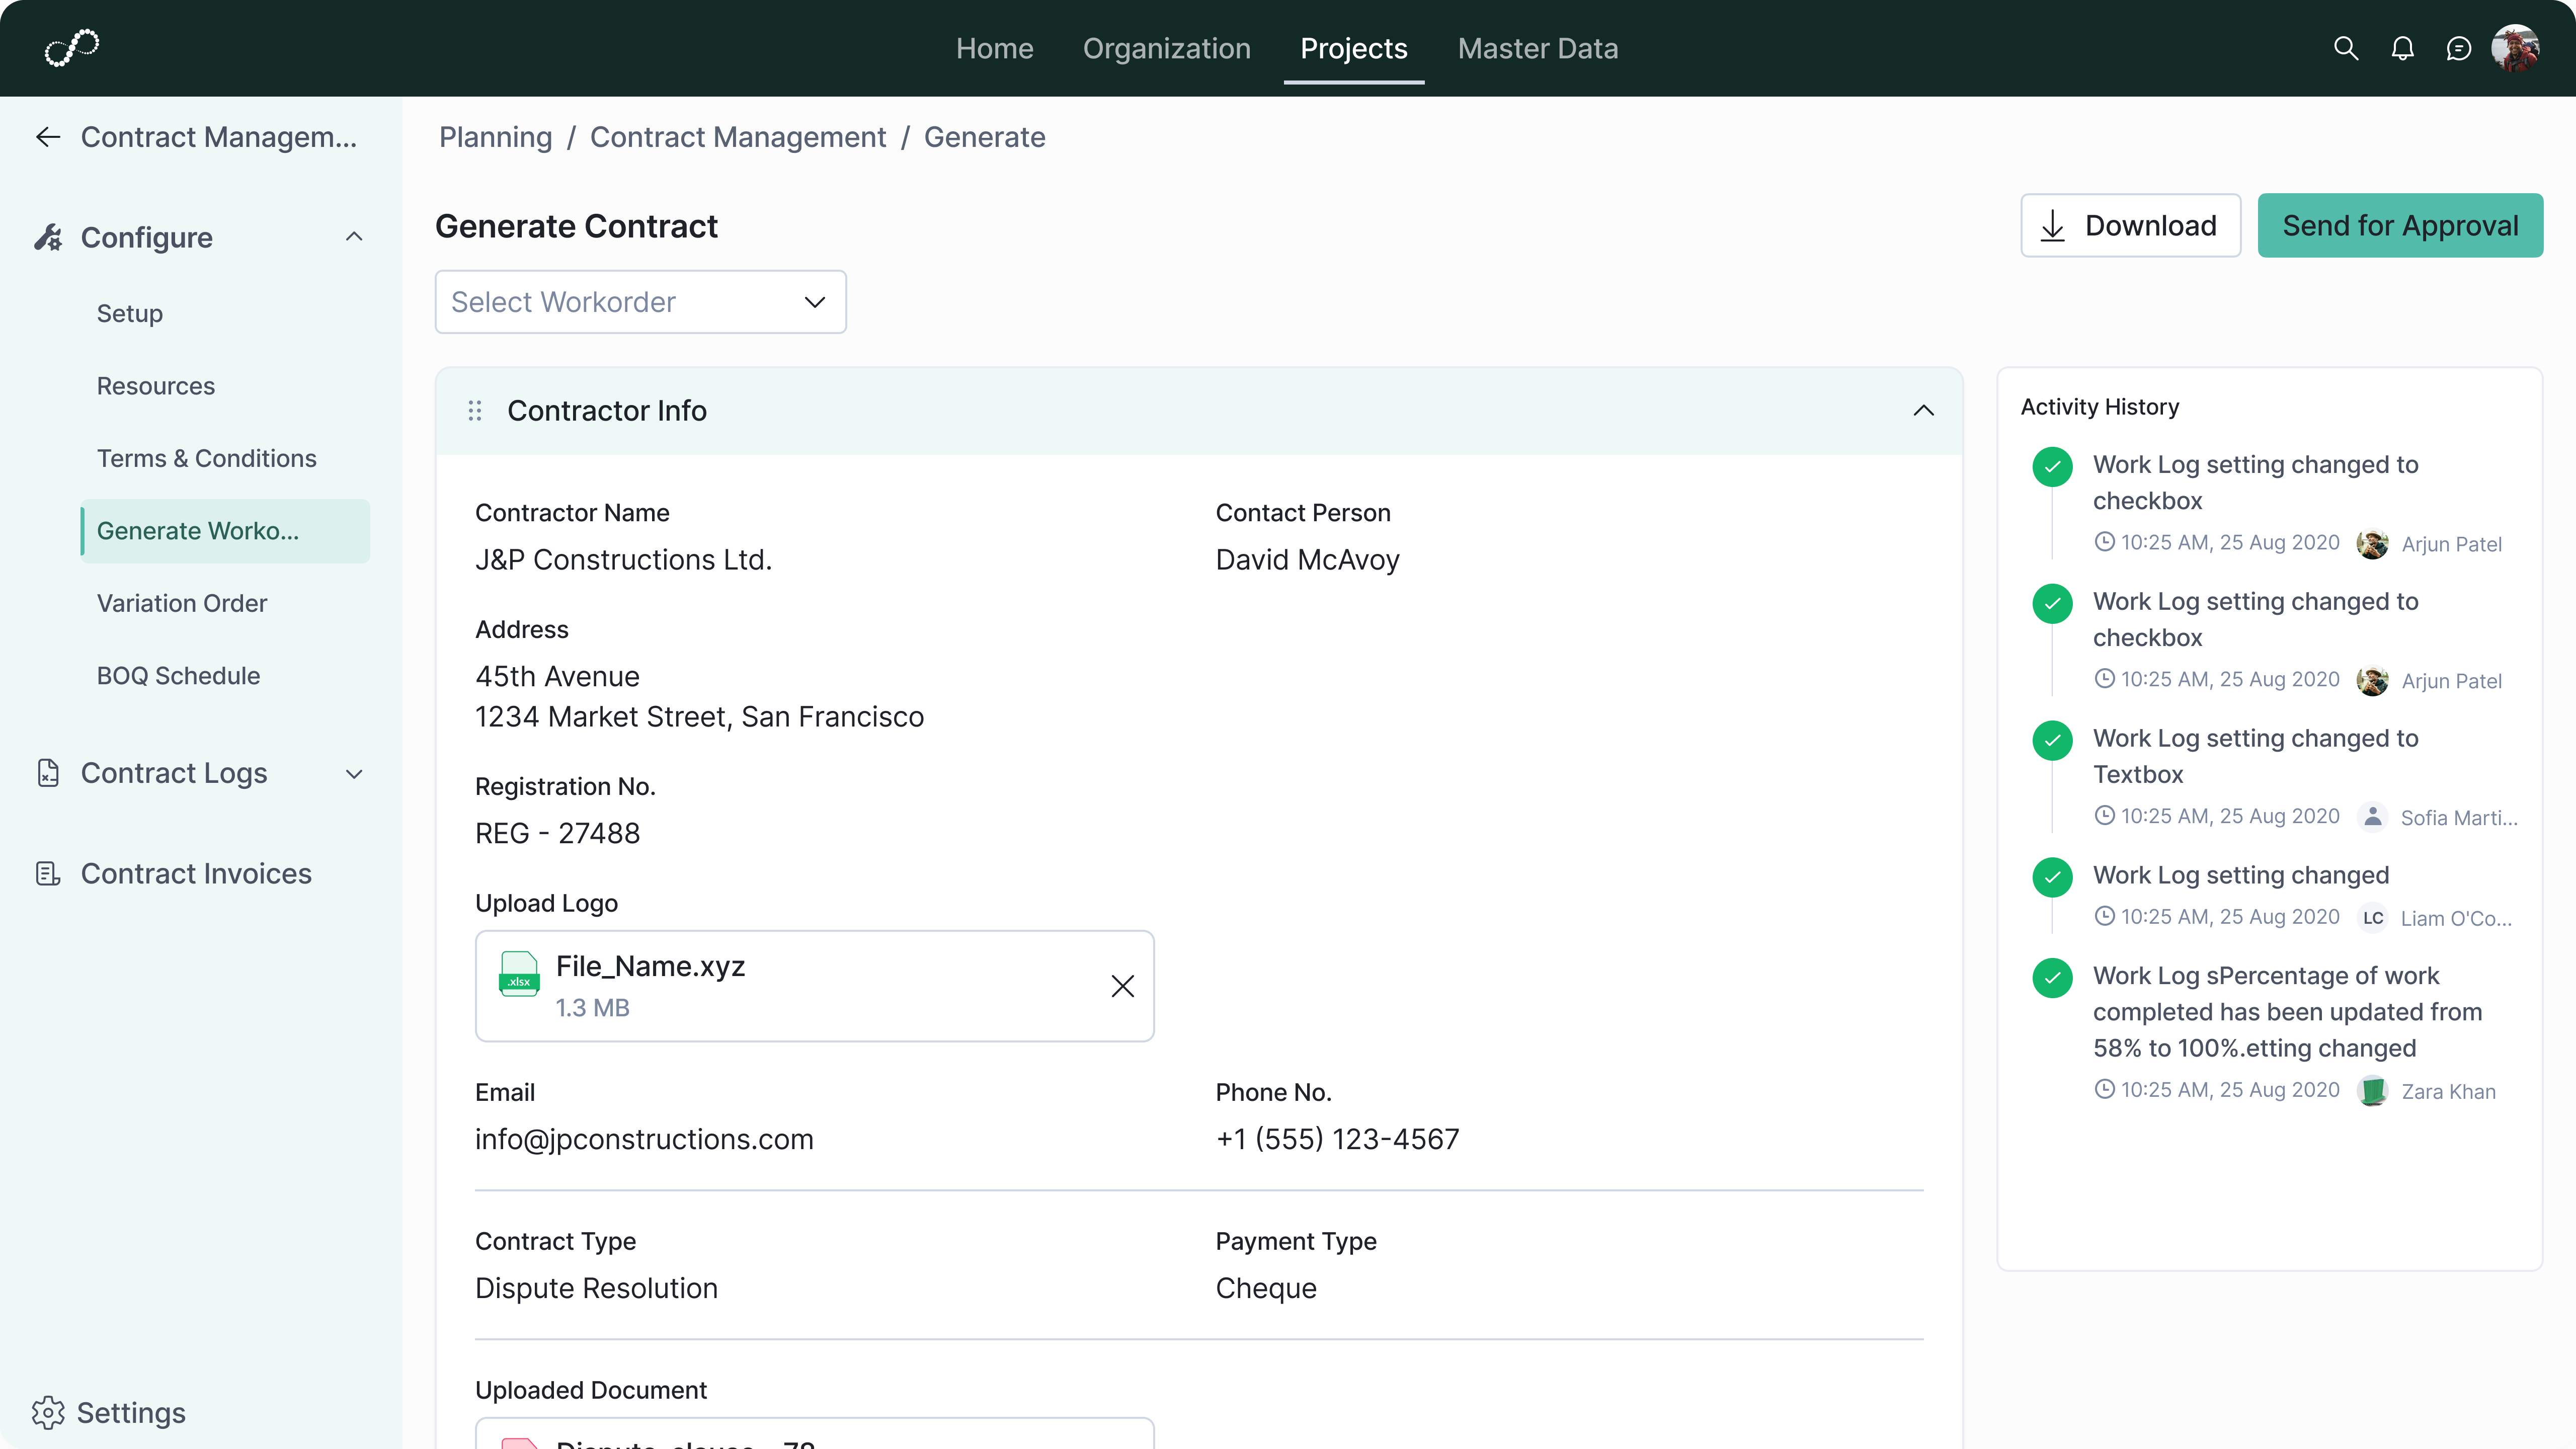Image resolution: width=2576 pixels, height=1449 pixels.
Task: Open the Select Workorder dropdown
Action: pos(641,302)
